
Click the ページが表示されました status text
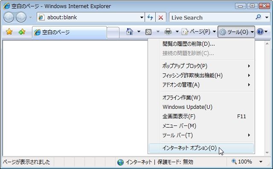(x=26, y=162)
